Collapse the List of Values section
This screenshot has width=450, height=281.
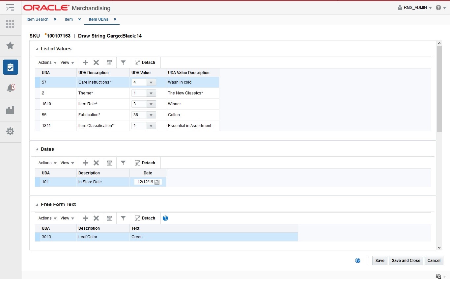click(37, 49)
